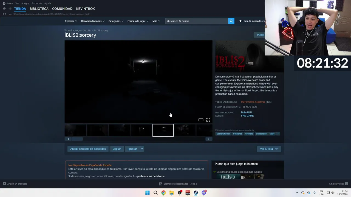351x197 pixels.
Task: Open the Bulut ULU developer link
Action: click(246, 112)
